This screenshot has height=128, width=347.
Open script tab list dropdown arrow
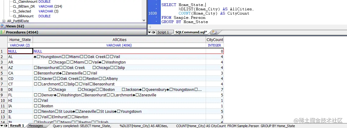pos(149,33)
